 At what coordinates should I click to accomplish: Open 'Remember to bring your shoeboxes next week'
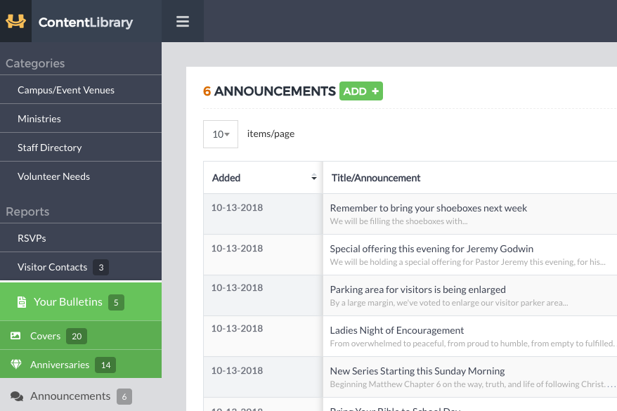(x=428, y=208)
